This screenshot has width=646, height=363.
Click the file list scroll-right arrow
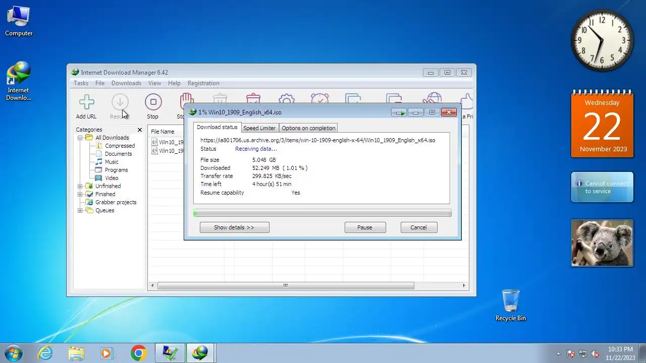coord(464,285)
